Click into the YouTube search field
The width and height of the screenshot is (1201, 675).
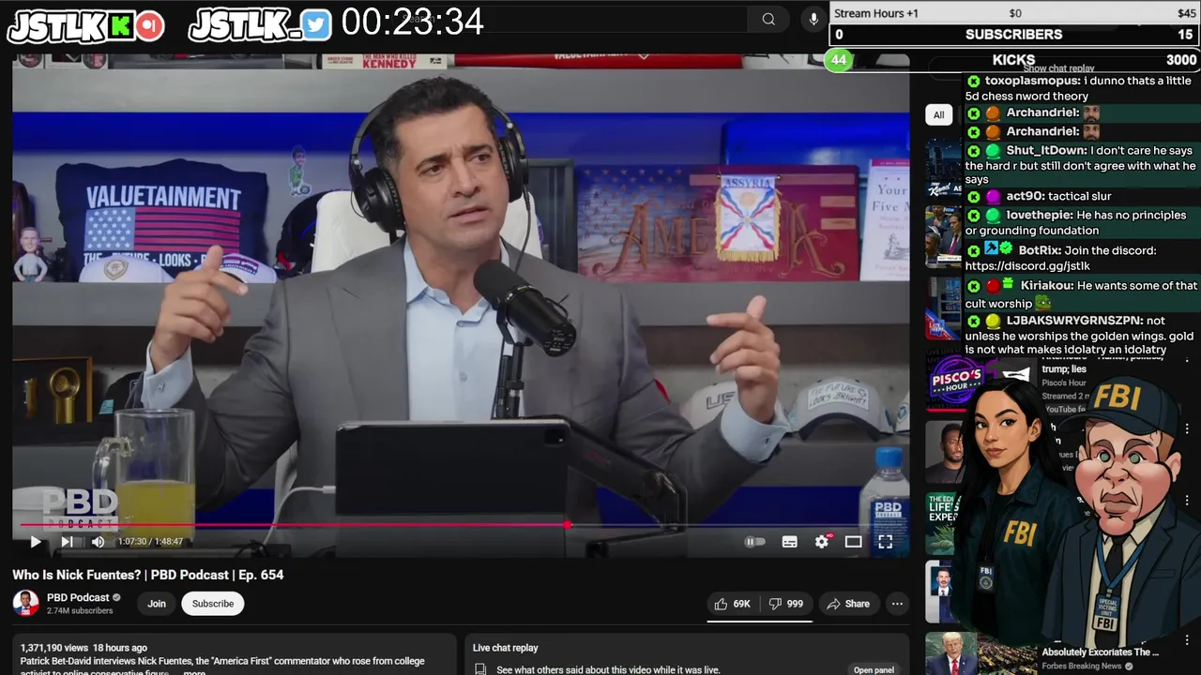572,20
